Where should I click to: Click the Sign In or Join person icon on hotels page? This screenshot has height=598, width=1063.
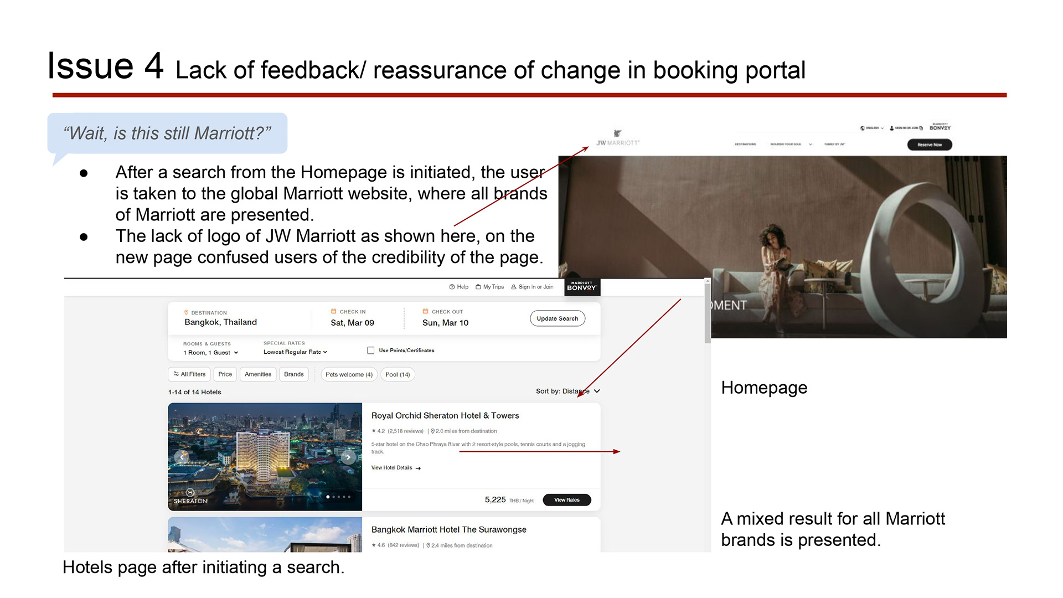(x=514, y=287)
